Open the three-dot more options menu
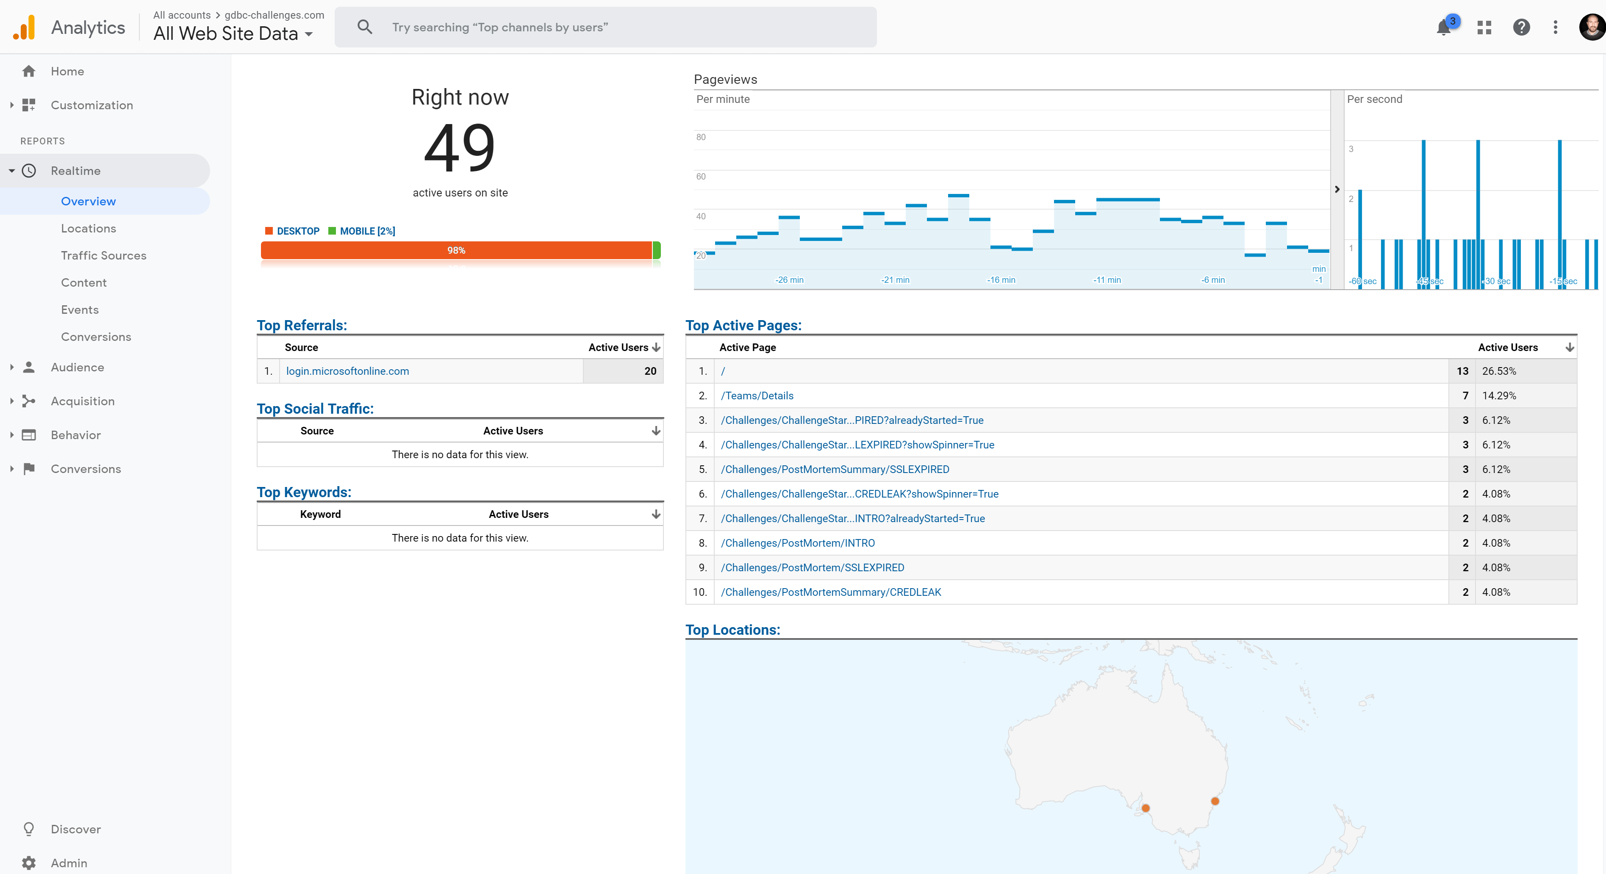1606x874 pixels. click(x=1556, y=28)
